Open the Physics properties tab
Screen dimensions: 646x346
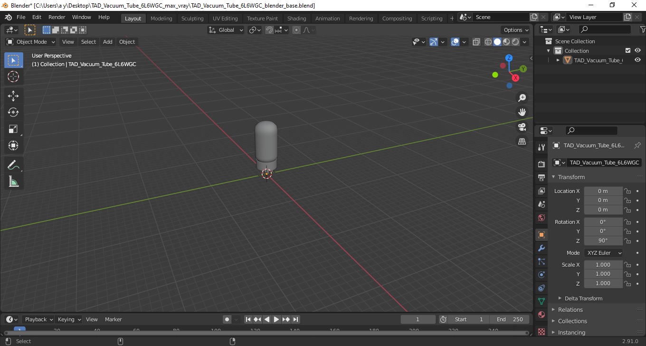[541, 275]
